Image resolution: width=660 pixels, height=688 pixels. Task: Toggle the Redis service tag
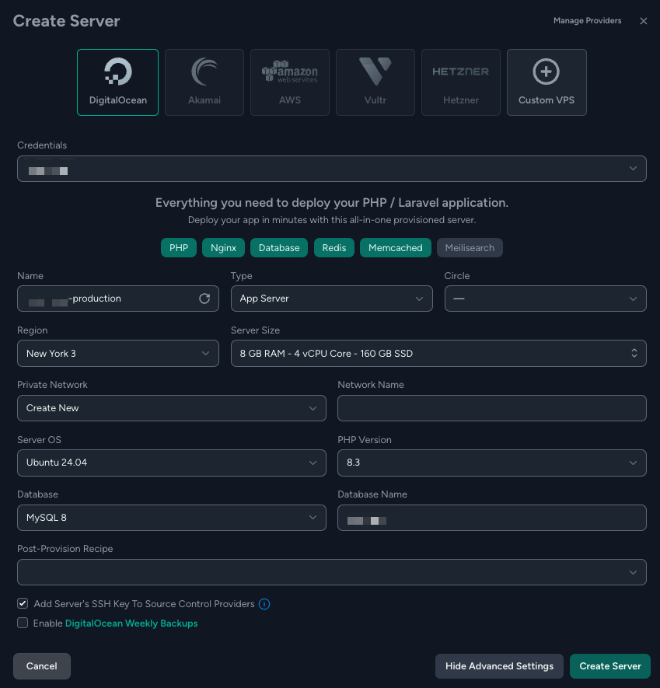click(334, 248)
